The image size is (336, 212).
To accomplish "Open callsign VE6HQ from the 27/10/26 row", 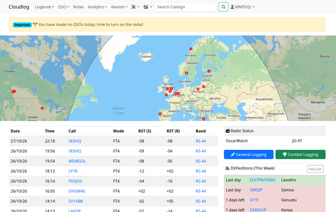I will [75, 141].
